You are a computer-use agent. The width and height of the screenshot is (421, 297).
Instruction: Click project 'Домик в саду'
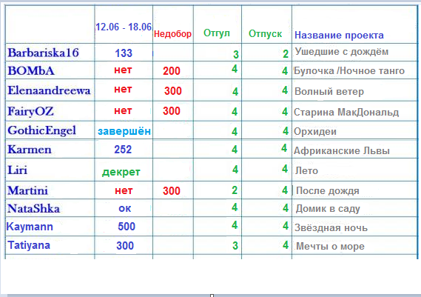[x=328, y=209]
